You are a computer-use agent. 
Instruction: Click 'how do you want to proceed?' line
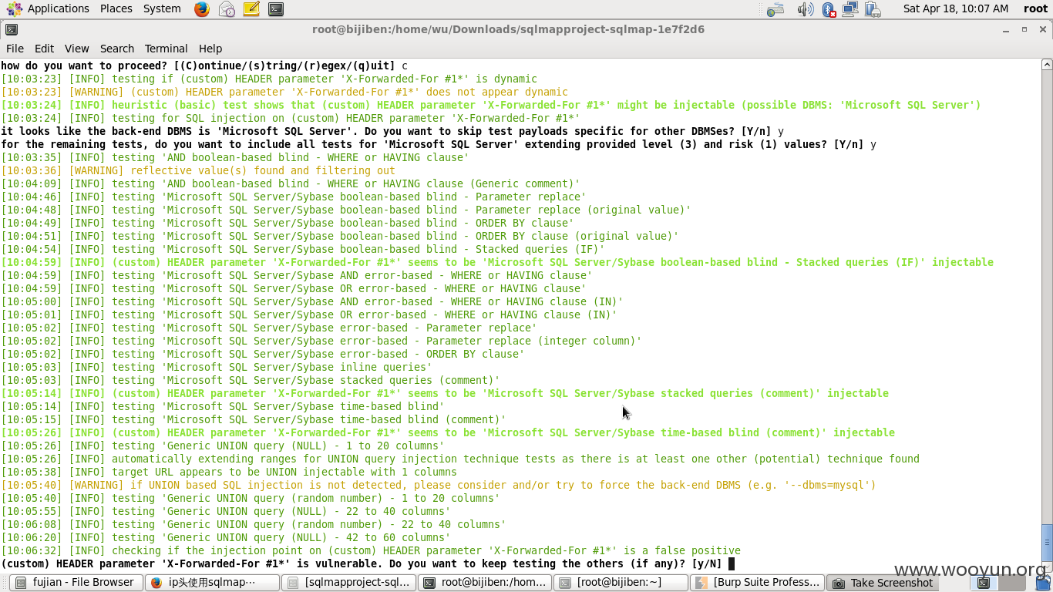click(x=204, y=66)
